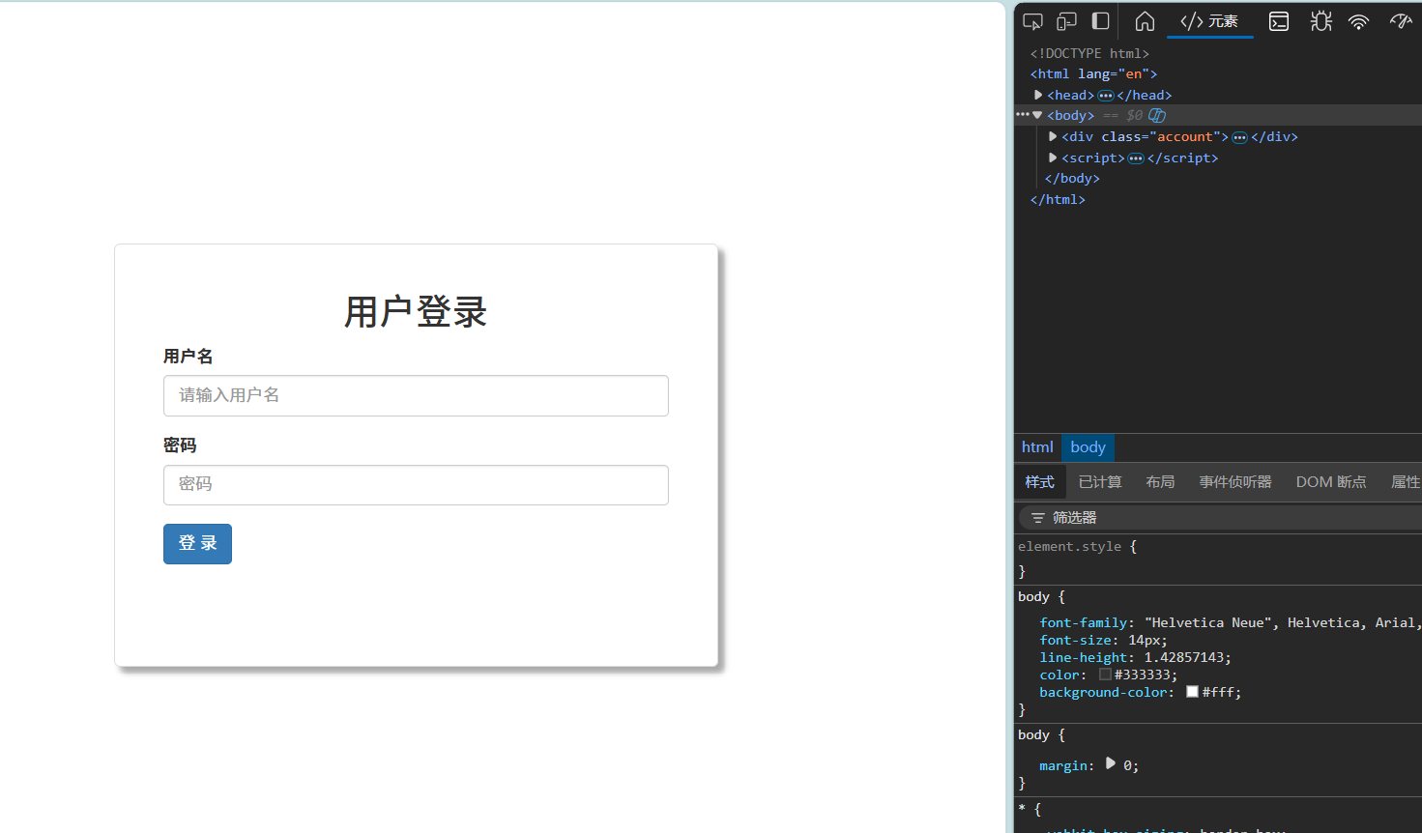The image size is (1422, 833).
Task: Click the 用户登录 page heading
Action: pyautogui.click(x=416, y=312)
